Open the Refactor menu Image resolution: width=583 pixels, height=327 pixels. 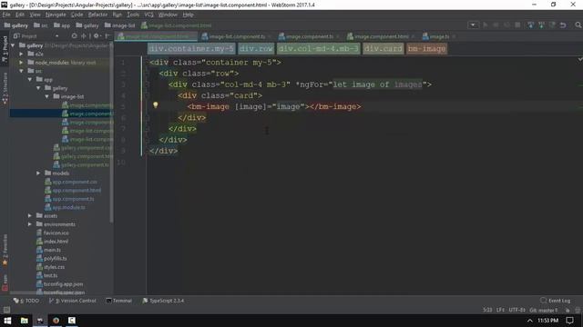[x=97, y=15]
